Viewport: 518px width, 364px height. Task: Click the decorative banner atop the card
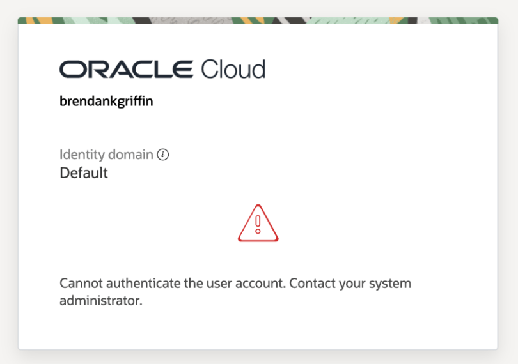258,20
